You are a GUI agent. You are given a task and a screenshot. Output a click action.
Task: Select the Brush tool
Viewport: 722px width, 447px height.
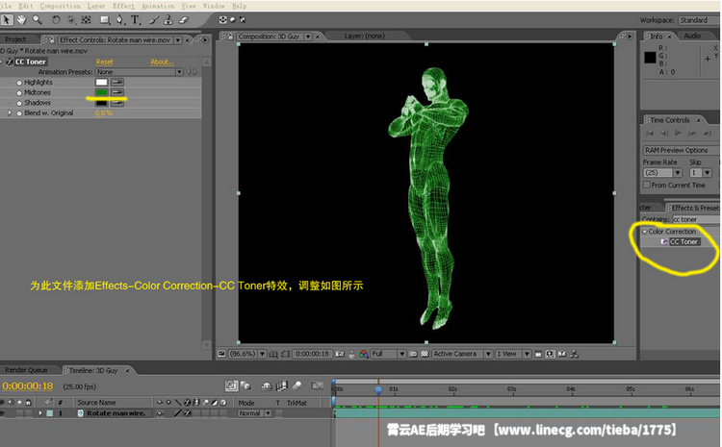click(154, 20)
